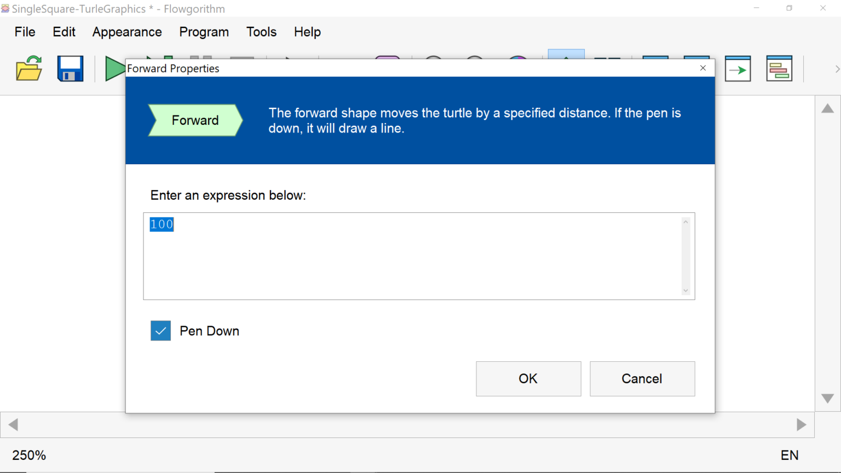Open the Tools menu
841x473 pixels.
tap(261, 32)
